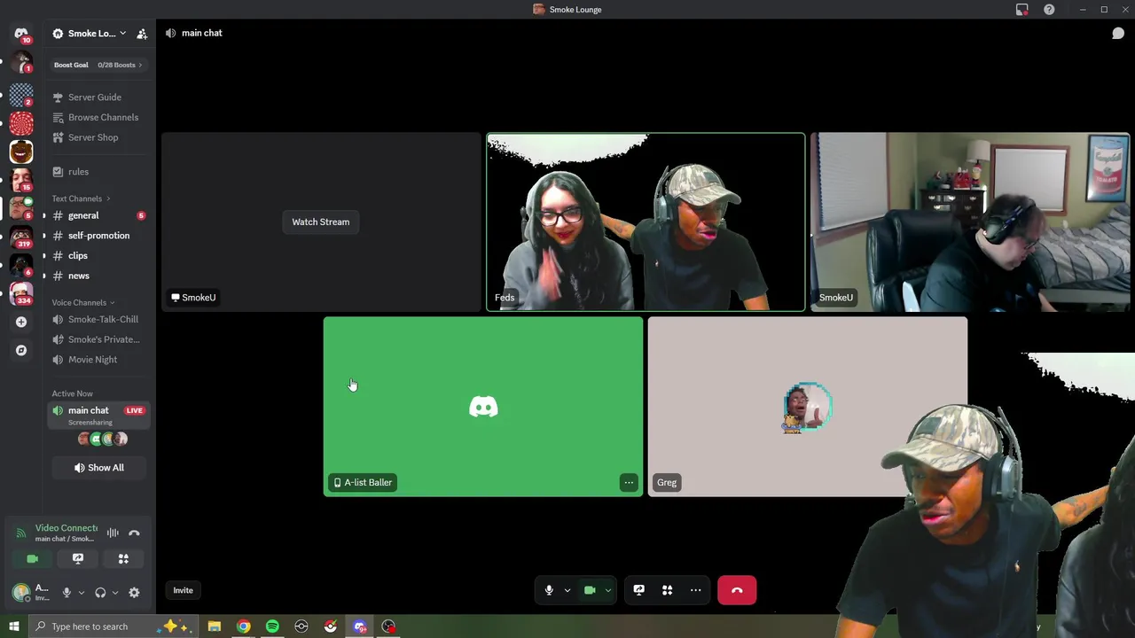Open activities icon in sidebar voice panel

[123, 558]
